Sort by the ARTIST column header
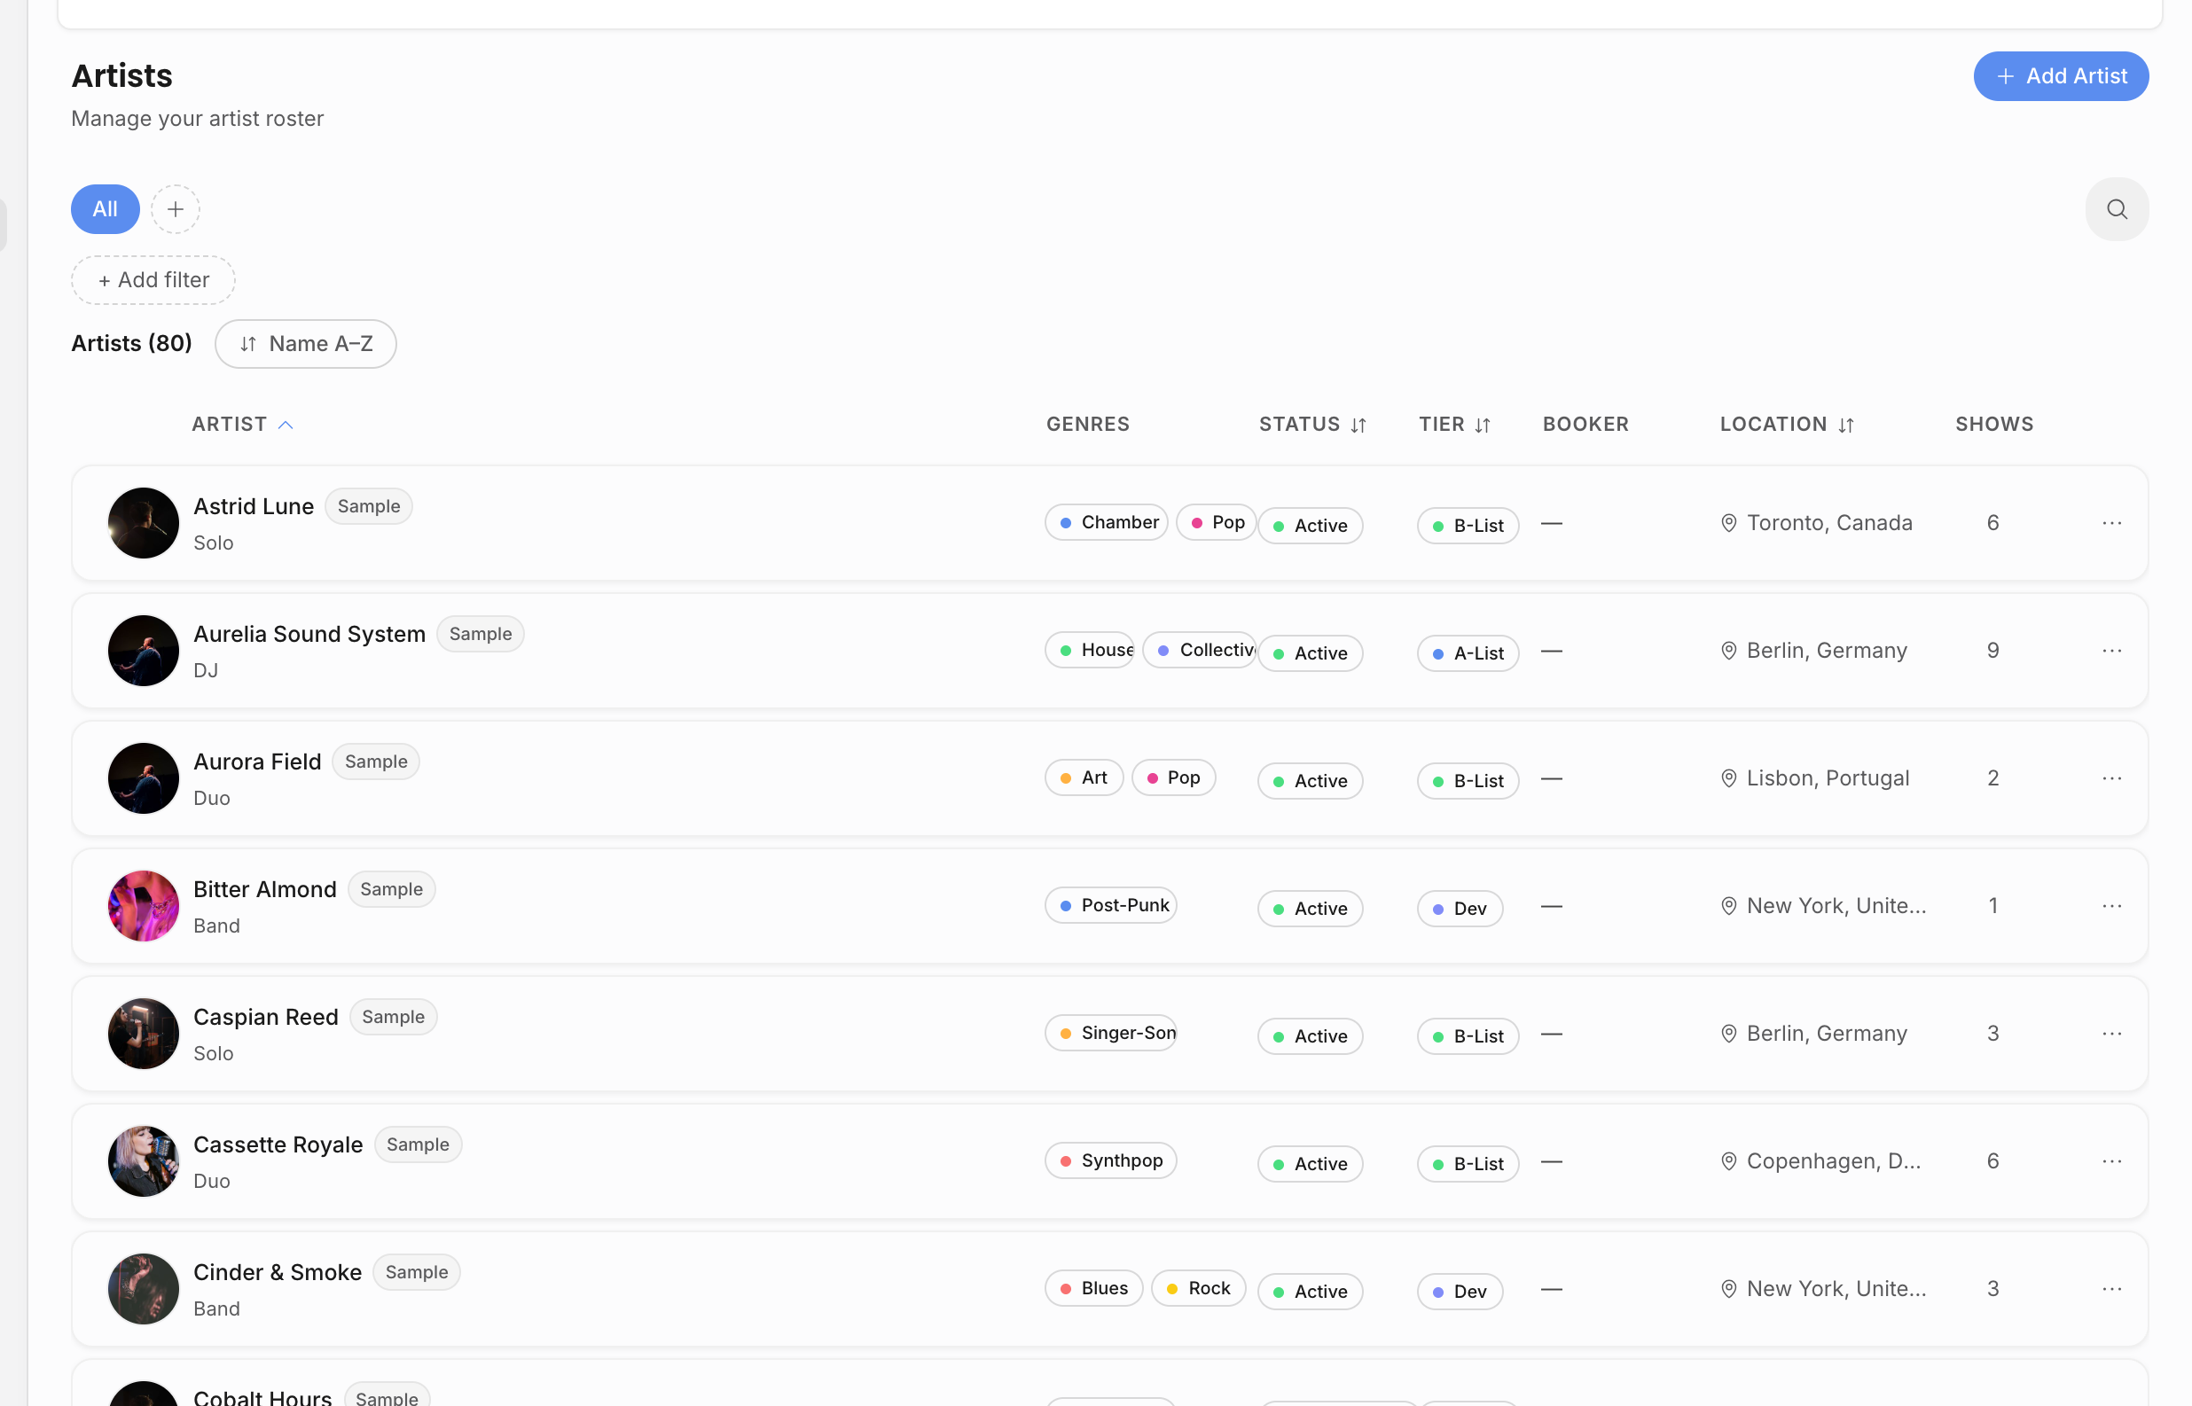This screenshot has width=2192, height=1406. point(242,425)
